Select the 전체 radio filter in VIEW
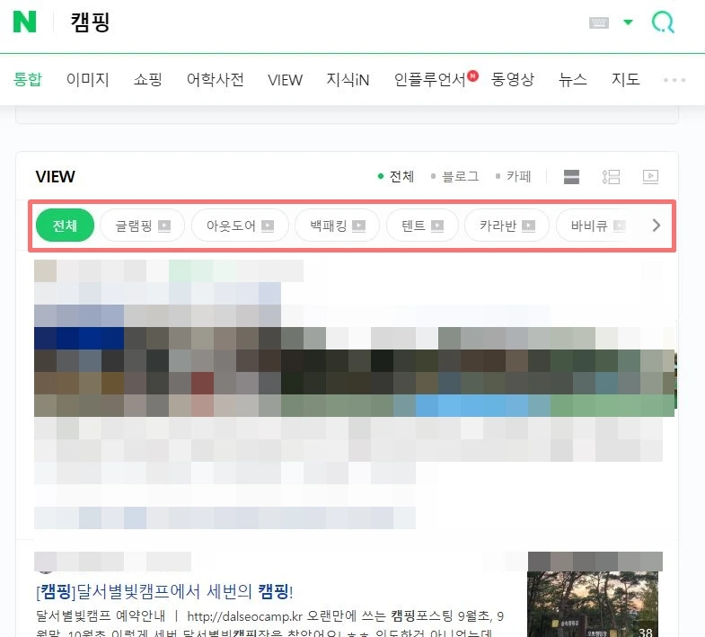This screenshot has height=637, width=705. tap(396, 176)
